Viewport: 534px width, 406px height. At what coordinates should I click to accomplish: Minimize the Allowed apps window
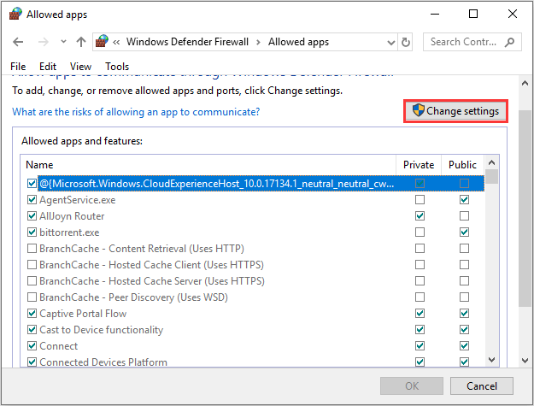pos(435,14)
